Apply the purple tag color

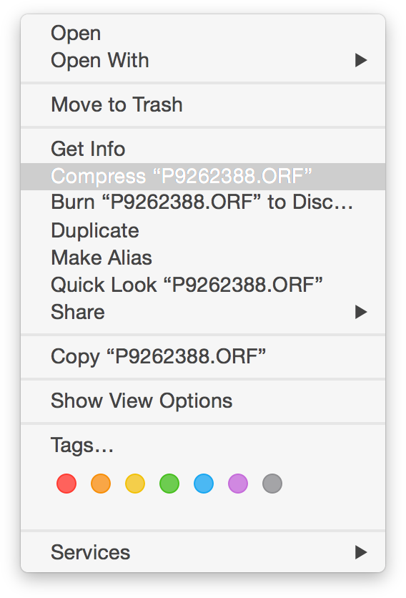click(x=238, y=484)
